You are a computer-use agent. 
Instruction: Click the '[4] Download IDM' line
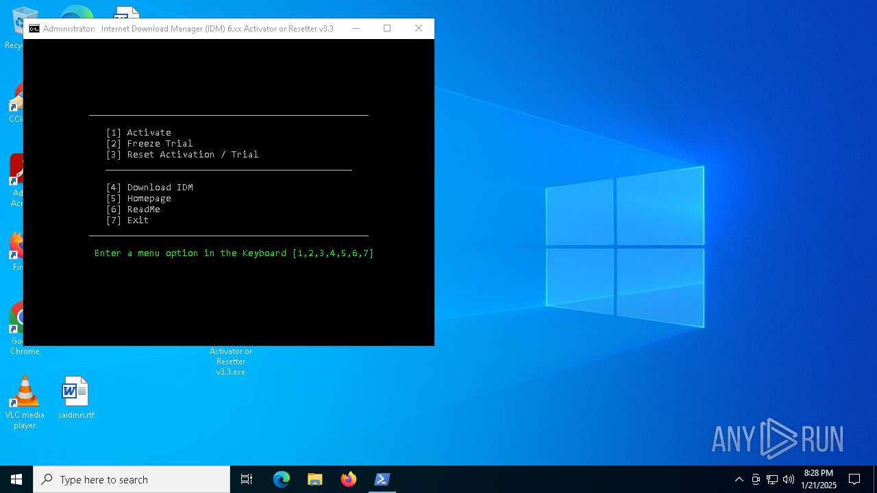[x=149, y=188]
